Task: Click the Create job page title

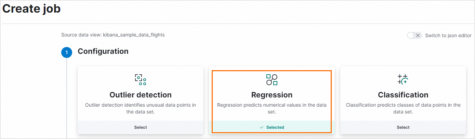Action: (31, 9)
